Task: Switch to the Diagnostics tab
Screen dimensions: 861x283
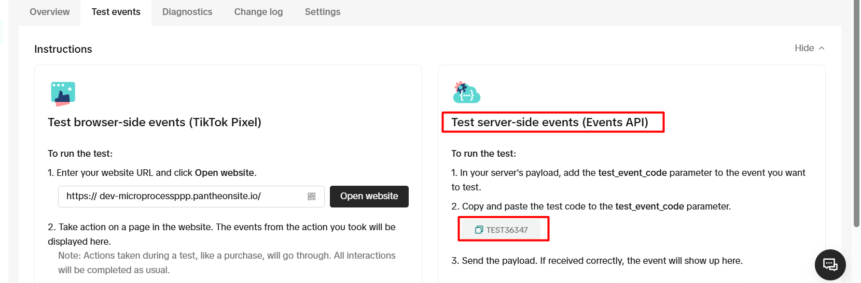Action: 187,12
